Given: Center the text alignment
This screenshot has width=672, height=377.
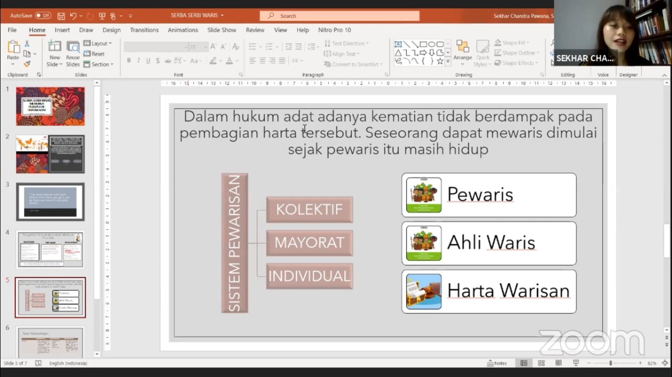Looking at the screenshot, I should click(262, 61).
